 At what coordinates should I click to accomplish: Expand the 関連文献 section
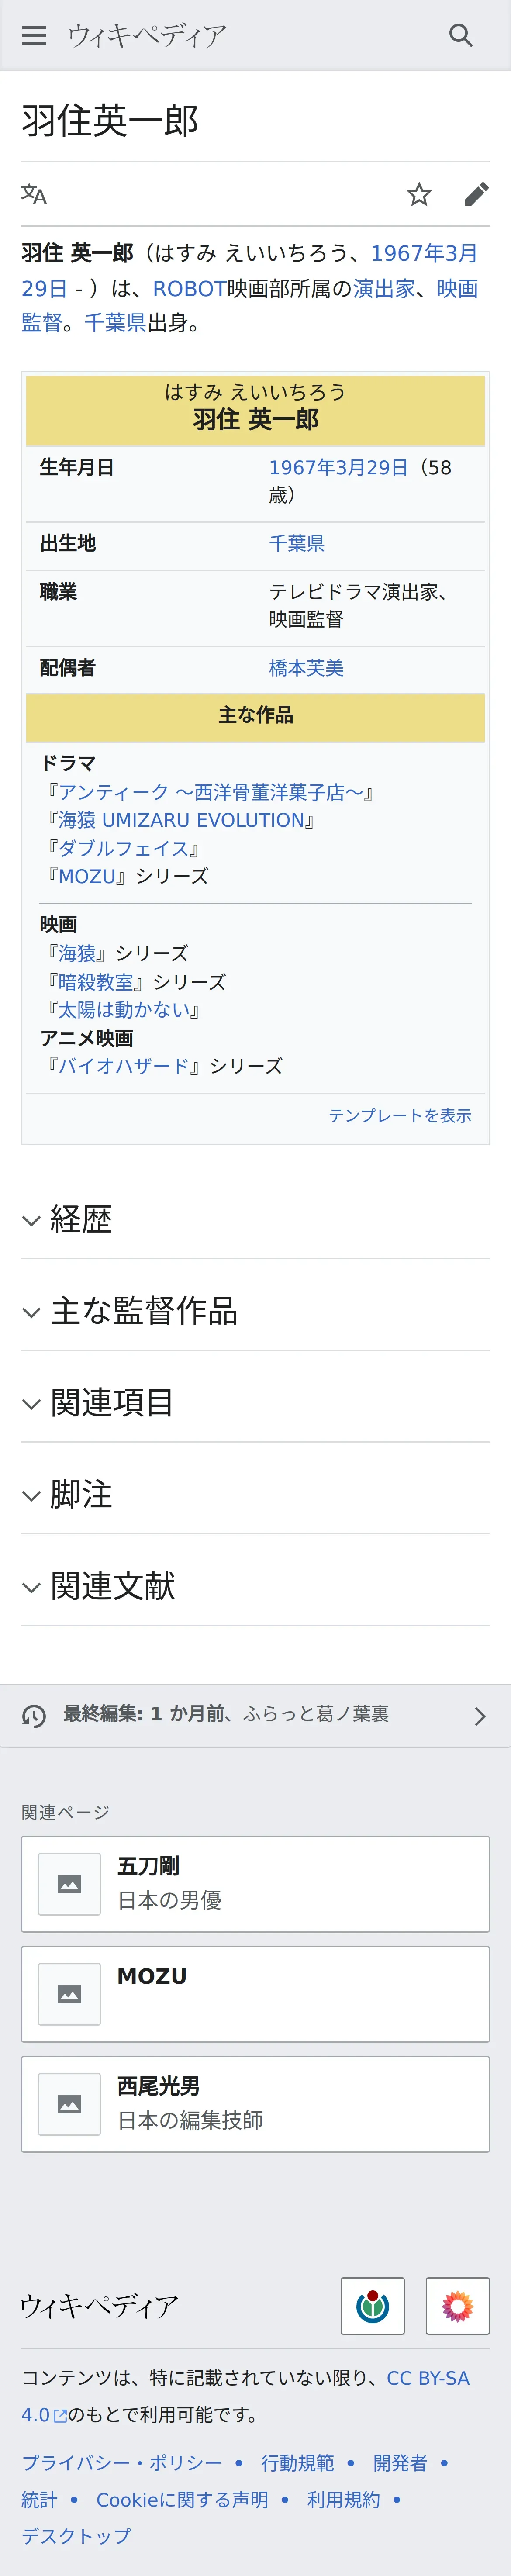pos(255,1586)
